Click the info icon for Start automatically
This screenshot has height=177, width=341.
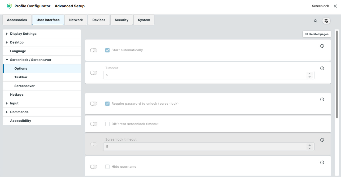322,46
